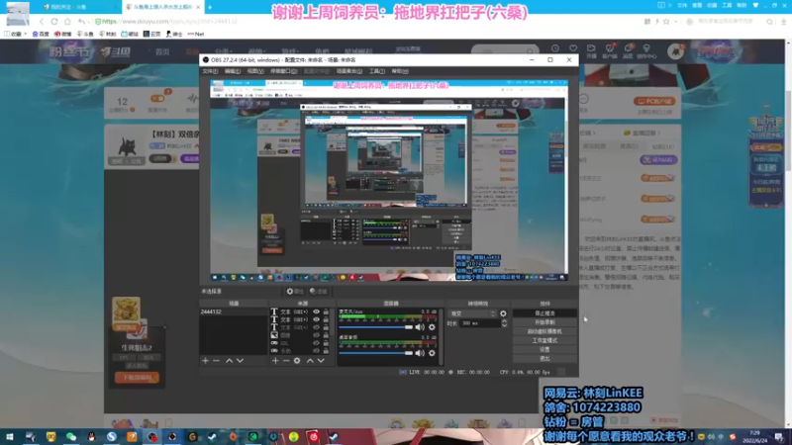Open the 麦克风/Aux channel gear settings
The height and width of the screenshot is (445, 792).
pyautogui.click(x=432, y=327)
